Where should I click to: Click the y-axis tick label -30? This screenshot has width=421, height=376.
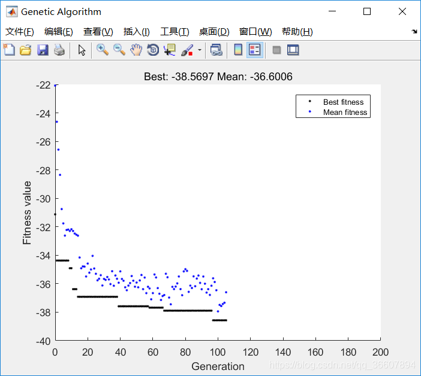43,199
